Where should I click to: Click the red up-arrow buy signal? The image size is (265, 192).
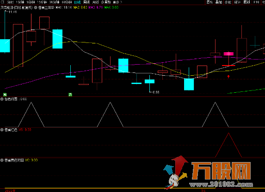pyautogui.click(x=228, y=77)
